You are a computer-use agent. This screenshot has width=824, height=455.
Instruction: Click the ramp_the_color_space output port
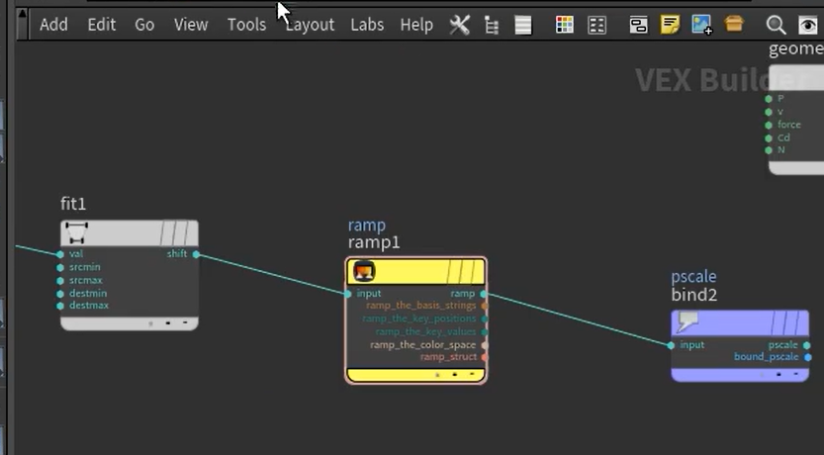[484, 345]
